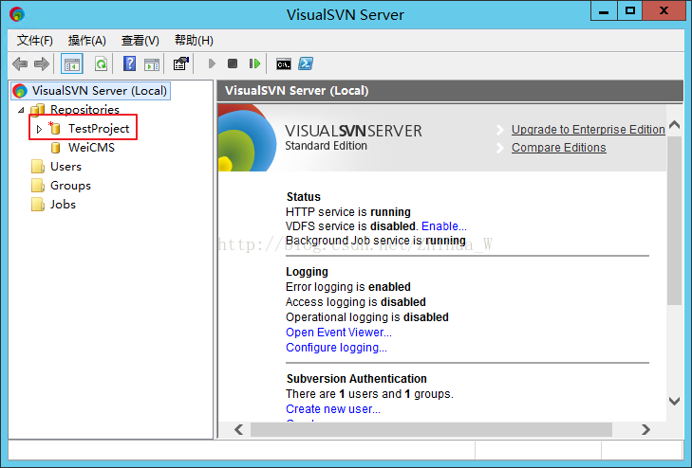
Task: Click the VisualSVN logo in title bar
Action: [17, 14]
